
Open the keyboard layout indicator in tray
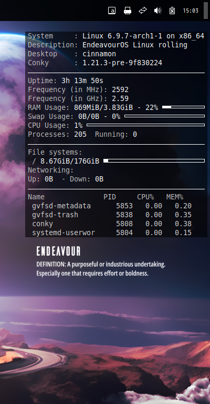coord(112,11)
